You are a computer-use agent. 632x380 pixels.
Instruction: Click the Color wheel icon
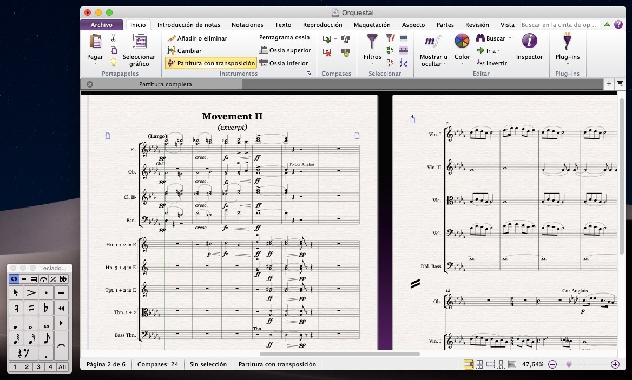point(462,42)
